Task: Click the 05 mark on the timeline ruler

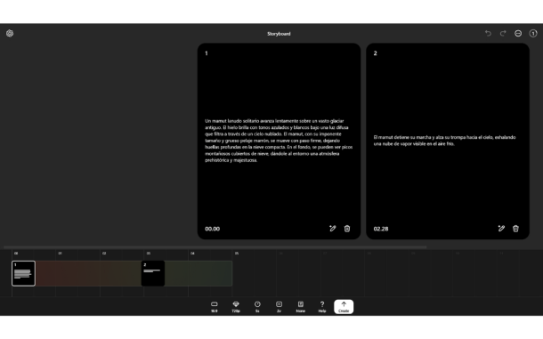Action: click(237, 254)
